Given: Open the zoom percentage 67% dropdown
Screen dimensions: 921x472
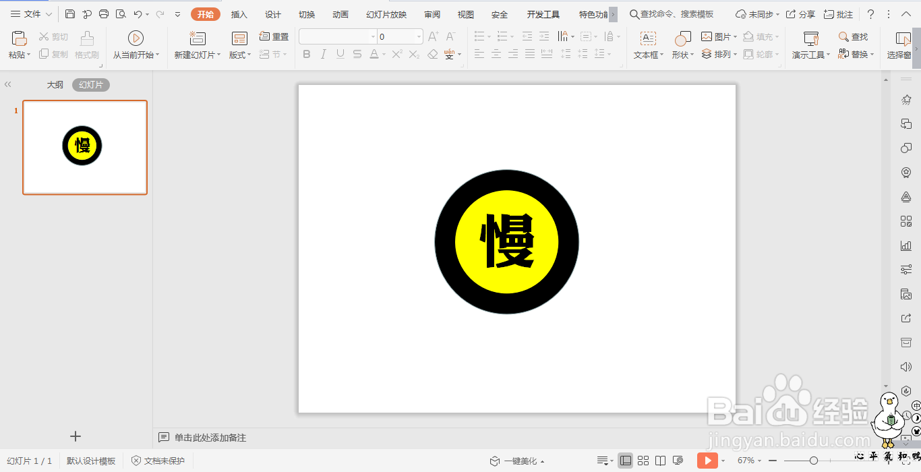Looking at the screenshot, I should (x=761, y=461).
